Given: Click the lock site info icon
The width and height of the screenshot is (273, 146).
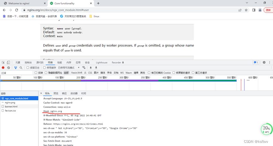Looking at the screenshot, I should [24, 10].
